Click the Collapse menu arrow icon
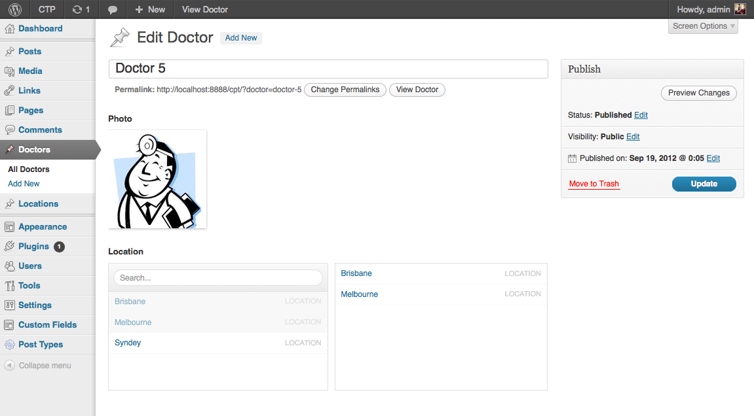 point(9,366)
